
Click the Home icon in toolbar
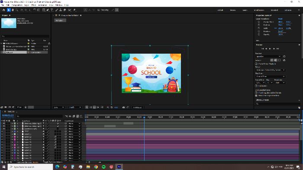pyautogui.click(x=3, y=10)
